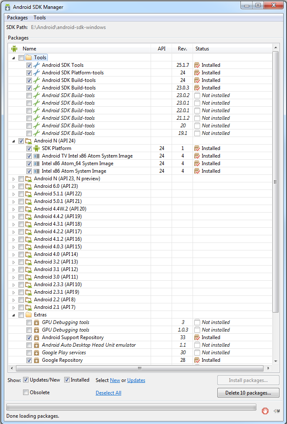The width and height of the screenshot is (287, 424).
Task: Collapse the Extras group
Action: click(13, 315)
